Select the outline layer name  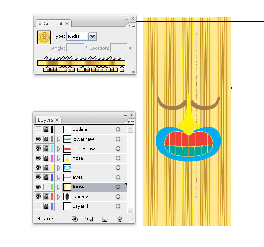tap(80, 129)
